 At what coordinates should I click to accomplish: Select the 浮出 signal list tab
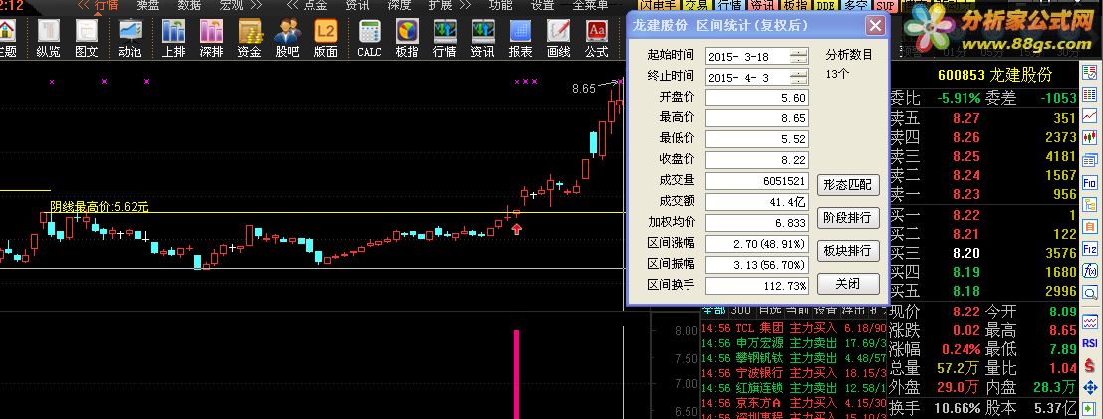click(x=853, y=310)
